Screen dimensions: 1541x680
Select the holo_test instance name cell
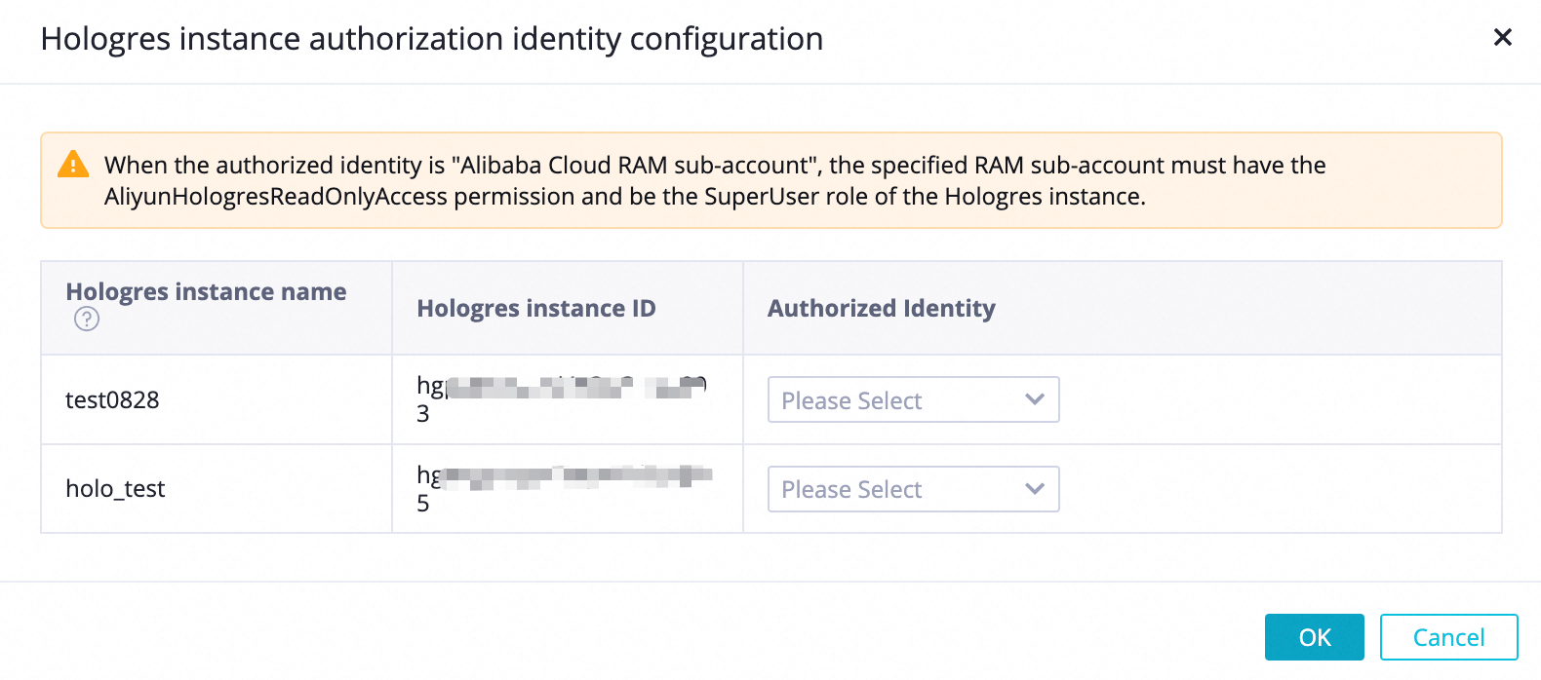(x=115, y=489)
